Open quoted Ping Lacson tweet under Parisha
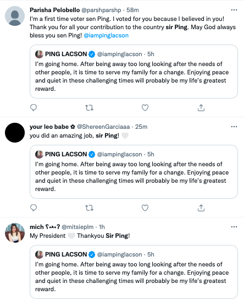 134,72
